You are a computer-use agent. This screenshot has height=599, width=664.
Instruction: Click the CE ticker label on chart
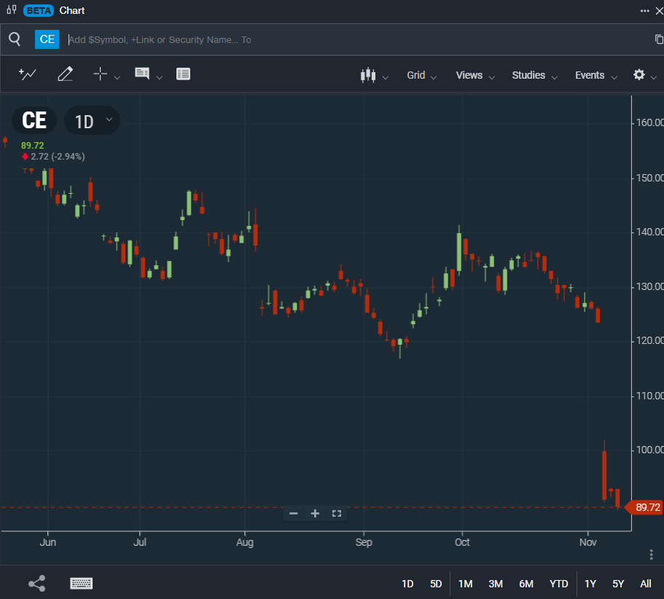pyautogui.click(x=34, y=120)
